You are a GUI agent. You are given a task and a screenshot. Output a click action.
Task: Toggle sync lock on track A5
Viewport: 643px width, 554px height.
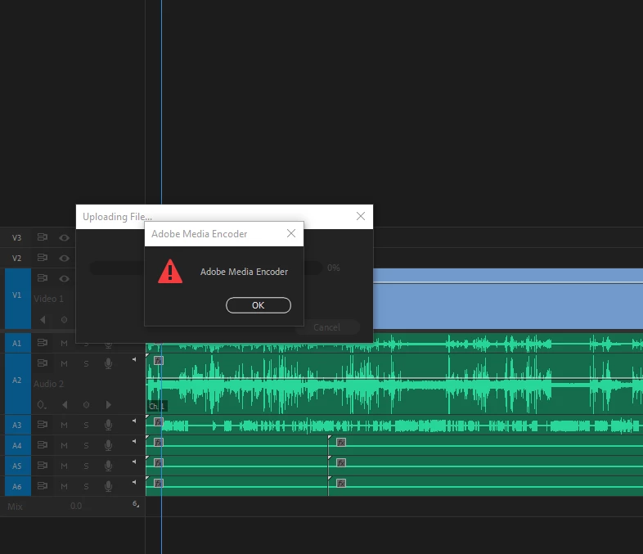(x=43, y=466)
